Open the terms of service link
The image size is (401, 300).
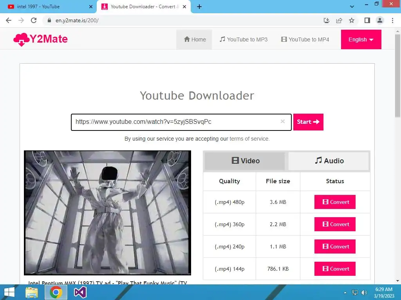click(x=249, y=139)
